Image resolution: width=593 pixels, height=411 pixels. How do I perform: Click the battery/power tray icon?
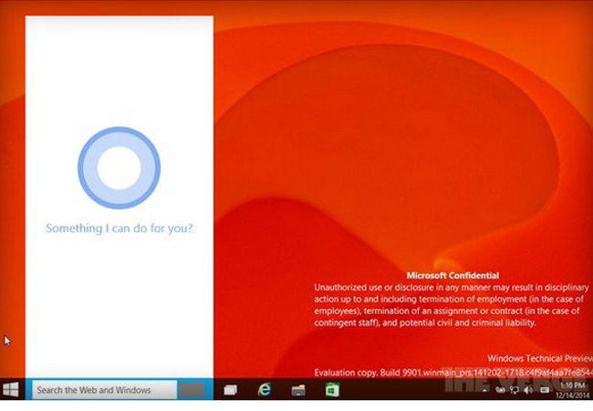[500, 390]
